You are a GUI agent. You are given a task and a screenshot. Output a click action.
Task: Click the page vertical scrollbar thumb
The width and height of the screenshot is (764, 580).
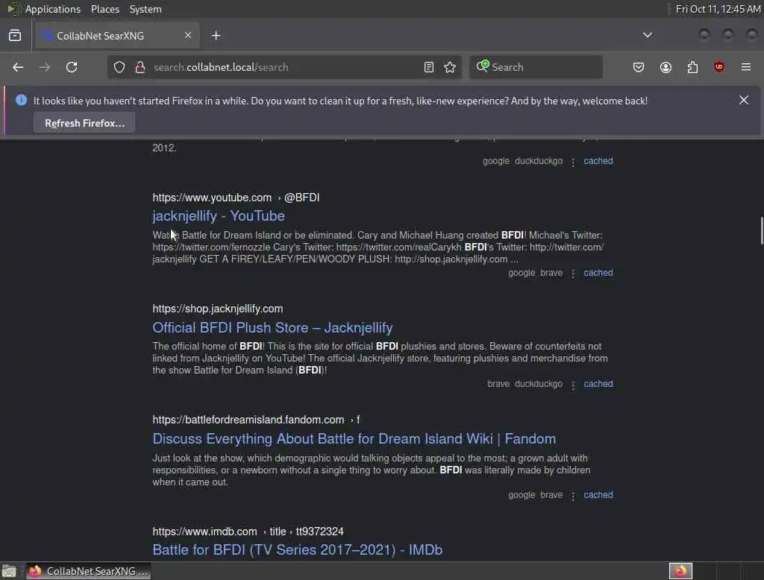tap(761, 231)
